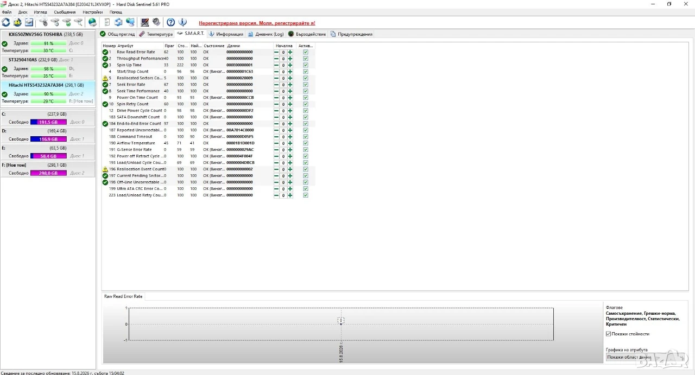Image resolution: width=695 pixels, height=375 pixels.
Task: Uncheck active checkbox for Reallocated Sectors Count
Action: 306,78
